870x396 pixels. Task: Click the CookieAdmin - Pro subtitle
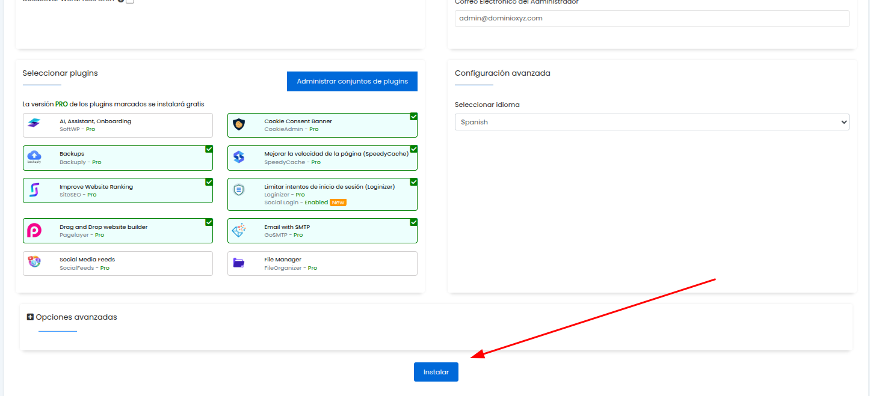(x=291, y=129)
